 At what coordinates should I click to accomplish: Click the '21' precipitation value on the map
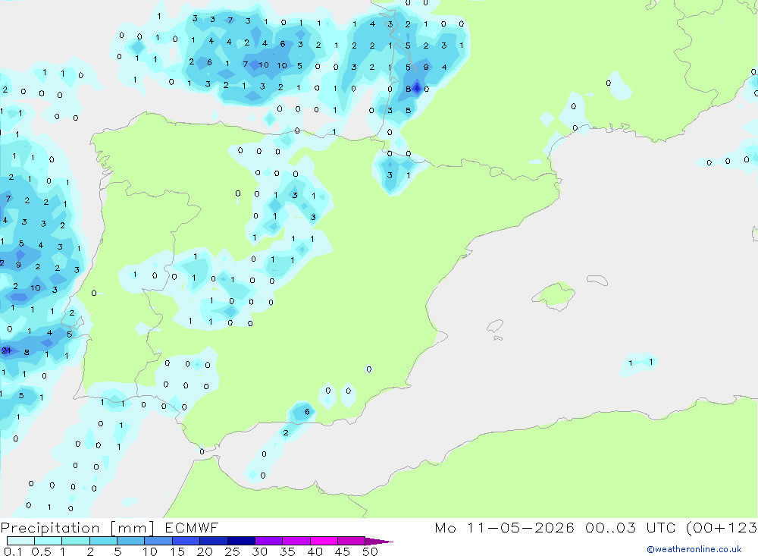click(6, 350)
